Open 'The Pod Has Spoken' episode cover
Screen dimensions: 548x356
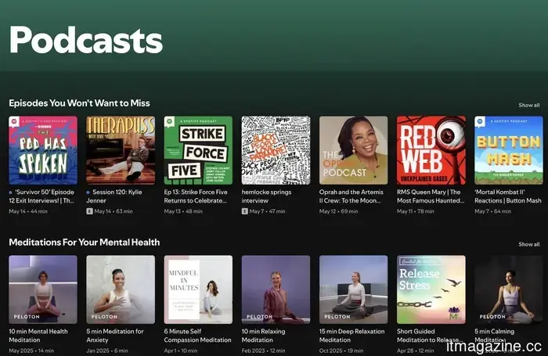43,150
